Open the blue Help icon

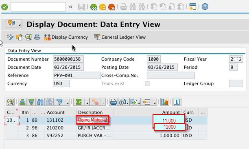coord(205,7)
